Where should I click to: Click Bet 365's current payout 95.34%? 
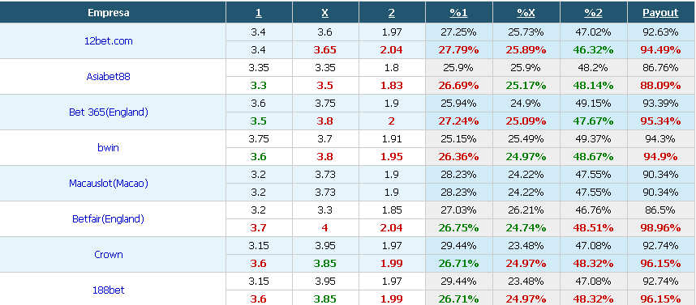[x=660, y=121]
